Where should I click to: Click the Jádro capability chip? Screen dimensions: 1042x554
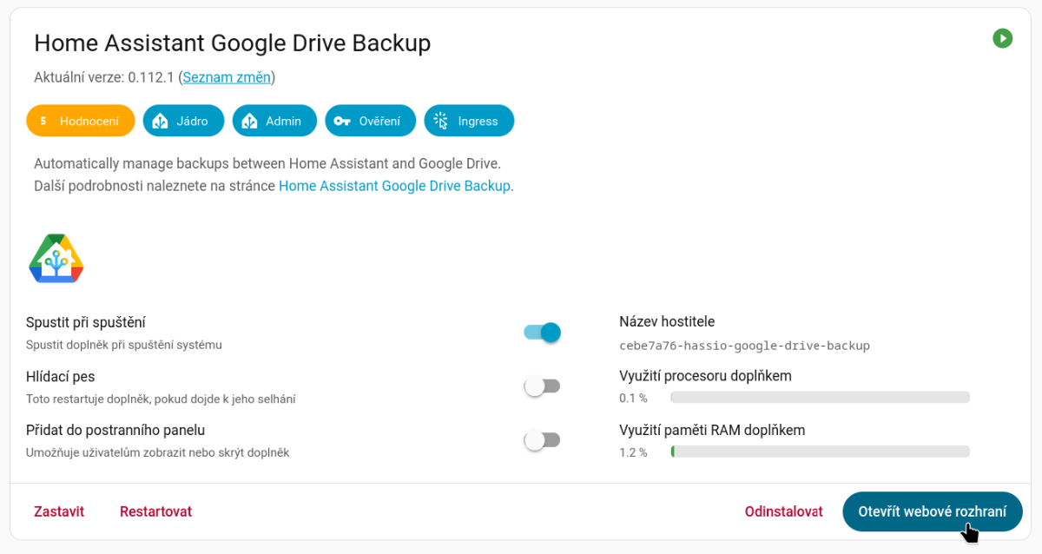click(x=183, y=121)
